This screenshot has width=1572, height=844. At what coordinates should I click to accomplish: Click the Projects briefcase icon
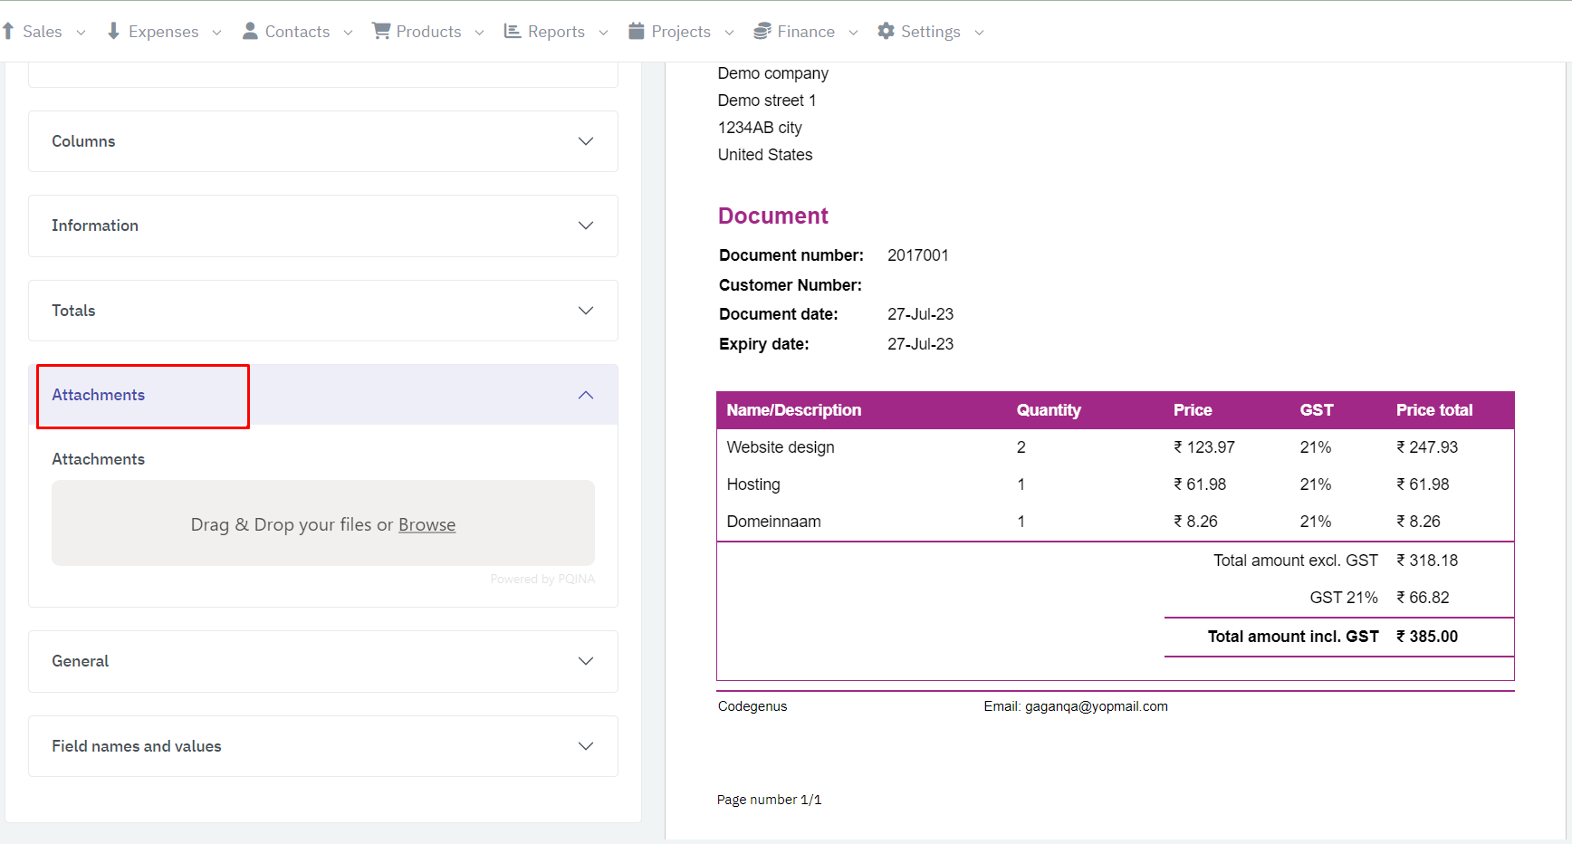[637, 32]
